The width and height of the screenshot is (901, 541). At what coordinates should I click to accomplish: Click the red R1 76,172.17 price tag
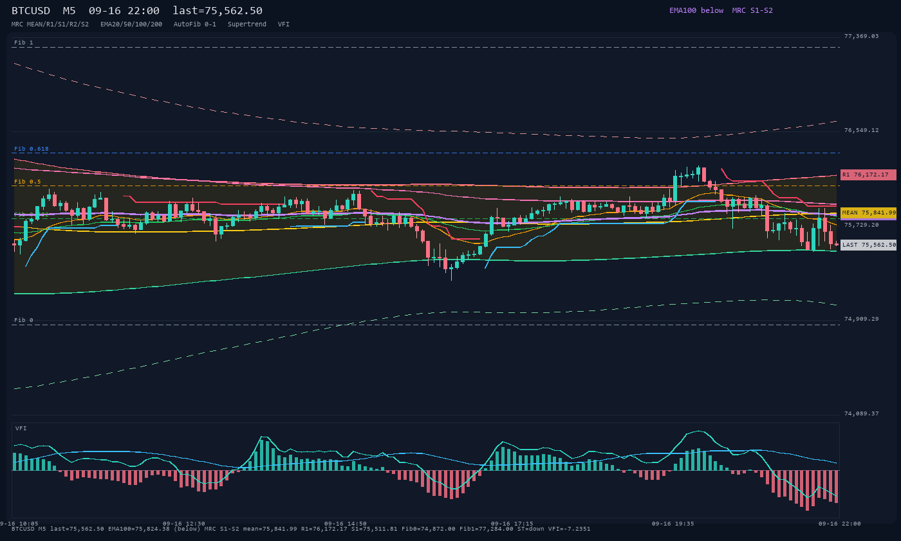pyautogui.click(x=868, y=175)
